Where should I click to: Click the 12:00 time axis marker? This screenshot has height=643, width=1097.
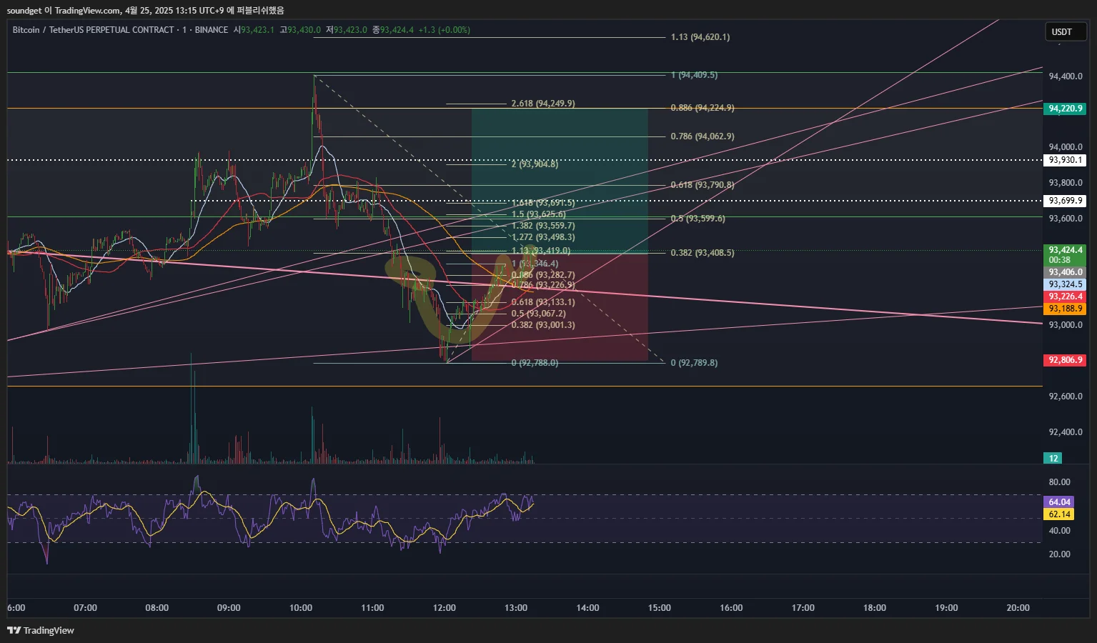click(444, 608)
